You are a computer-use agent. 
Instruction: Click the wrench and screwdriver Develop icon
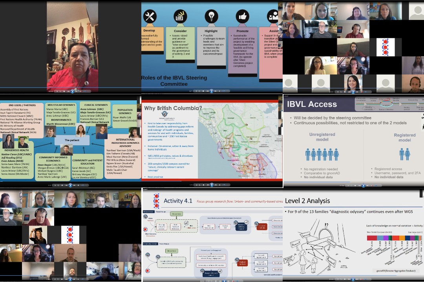coord(150,16)
